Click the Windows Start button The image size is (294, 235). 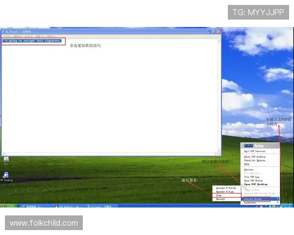[8, 206]
